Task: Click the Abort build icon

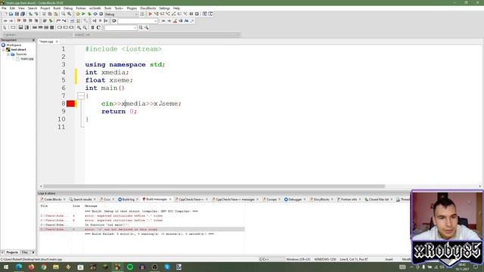Action: point(101,14)
